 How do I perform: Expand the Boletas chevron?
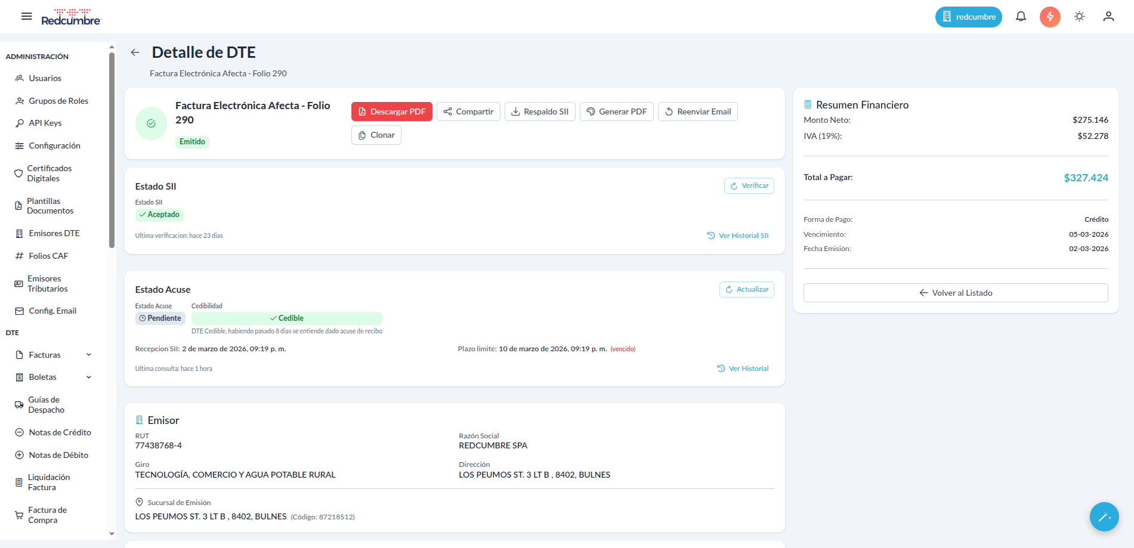pyautogui.click(x=89, y=377)
